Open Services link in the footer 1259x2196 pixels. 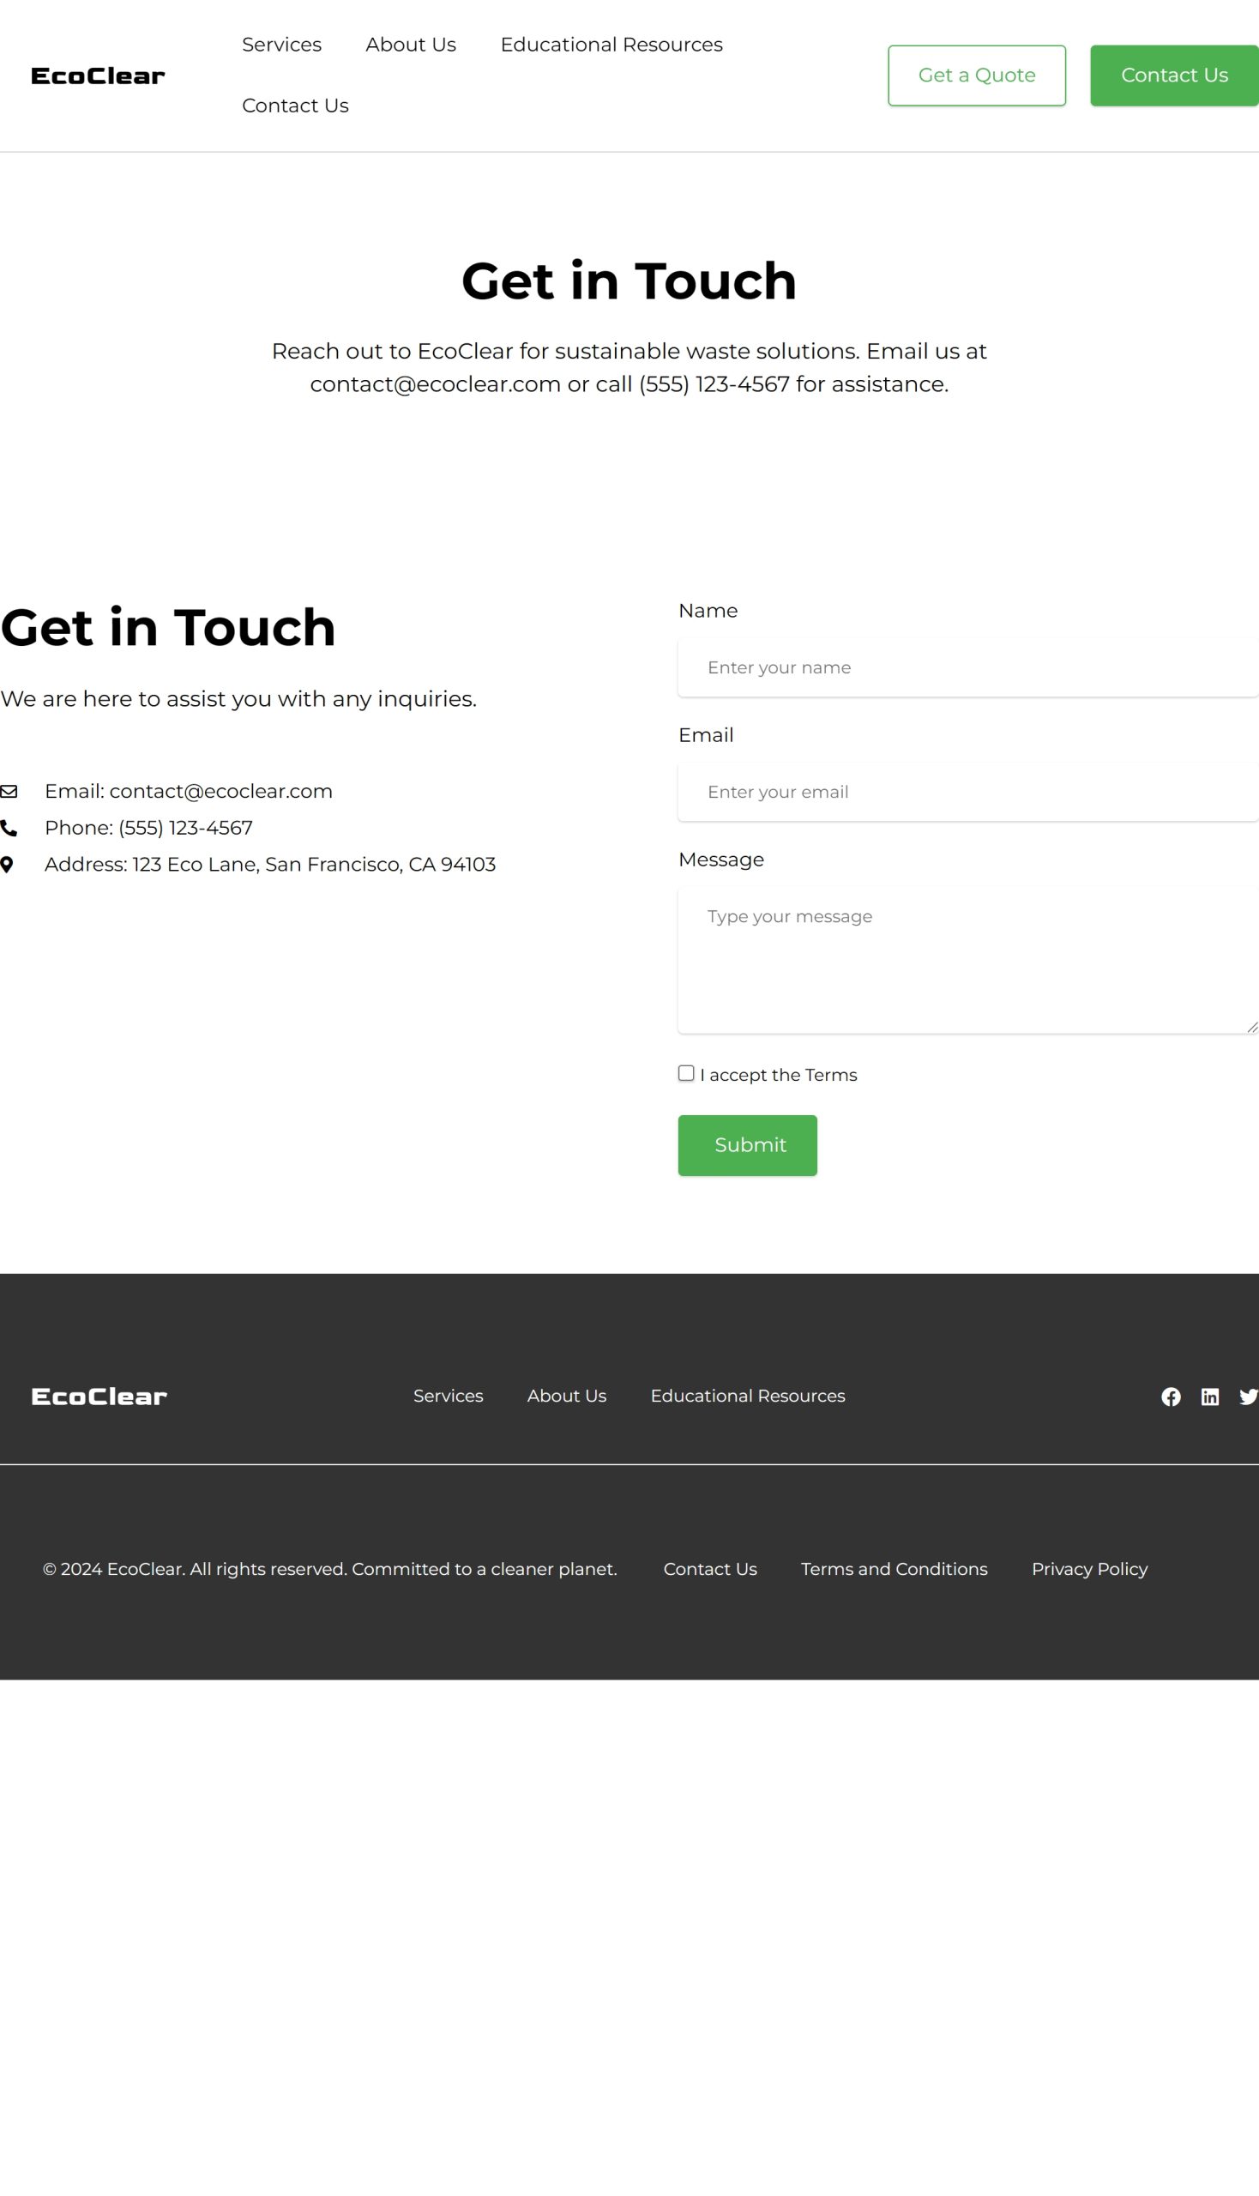tap(448, 1396)
